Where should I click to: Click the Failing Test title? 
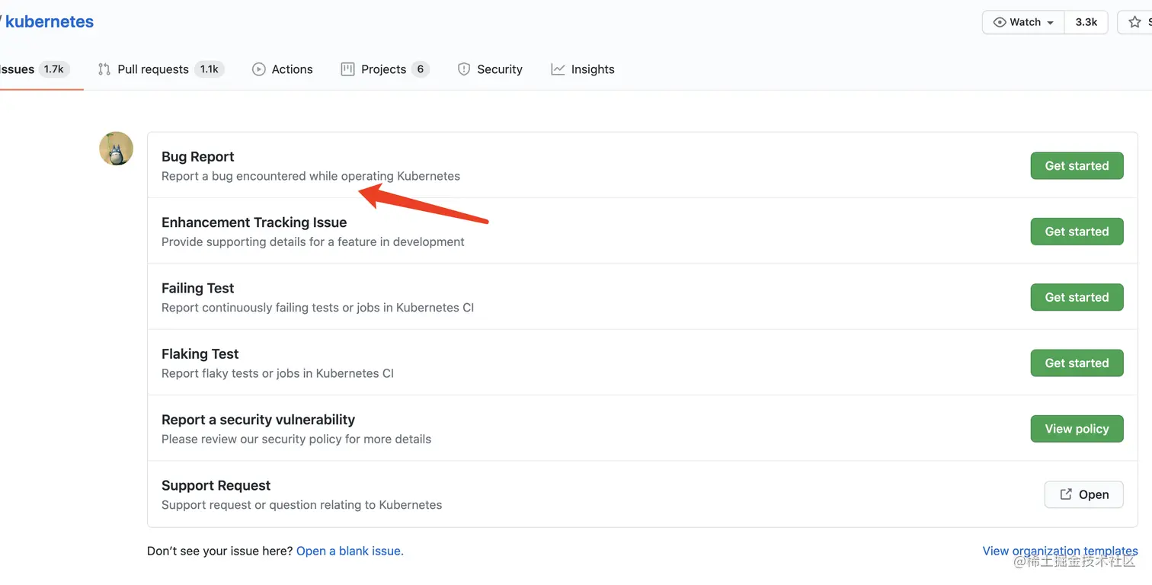(198, 288)
